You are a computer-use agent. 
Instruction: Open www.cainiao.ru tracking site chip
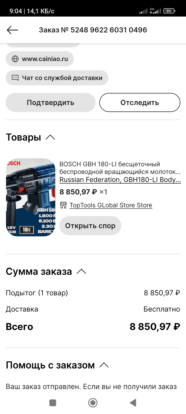(x=40, y=59)
